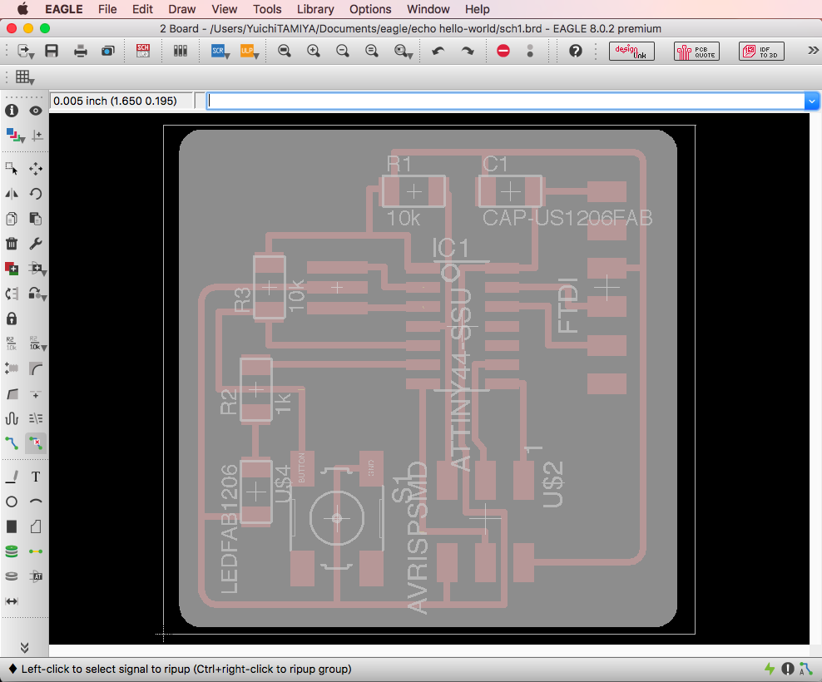Click the redo arrow icon
Screen dimensions: 822x682
point(467,51)
